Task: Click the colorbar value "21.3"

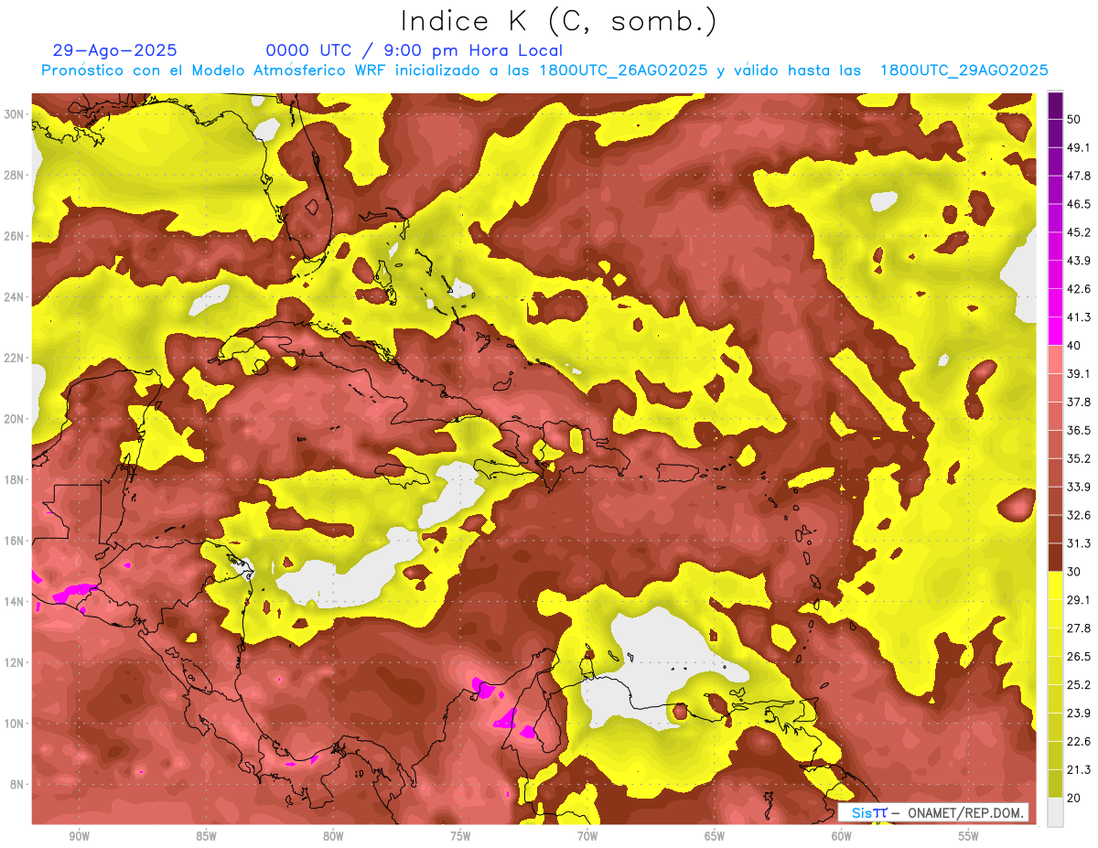Action: (1078, 770)
